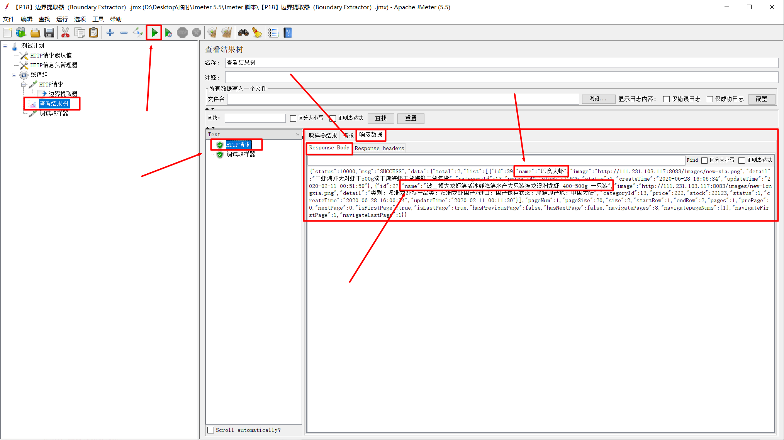Open 帮助 menu

[x=116, y=19]
